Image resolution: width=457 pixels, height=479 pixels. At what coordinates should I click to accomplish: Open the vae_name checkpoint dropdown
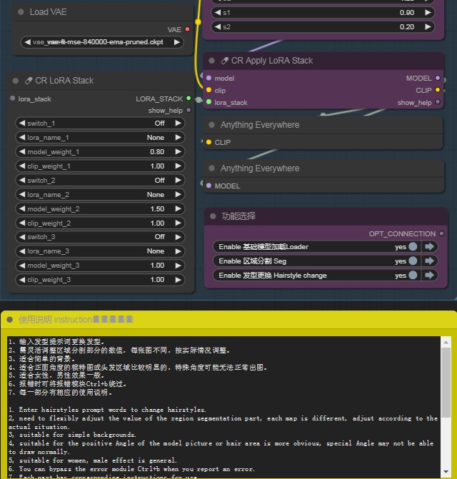coord(102,42)
